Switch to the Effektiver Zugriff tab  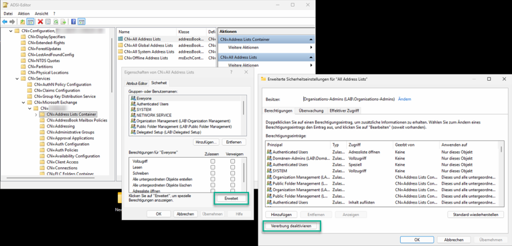coord(344,110)
